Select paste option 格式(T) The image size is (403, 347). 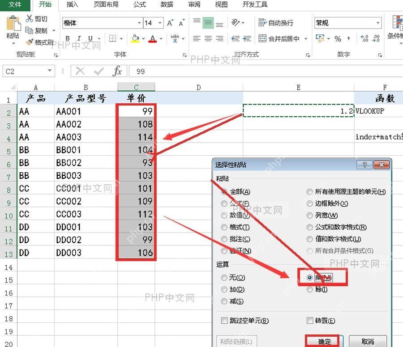236,227
